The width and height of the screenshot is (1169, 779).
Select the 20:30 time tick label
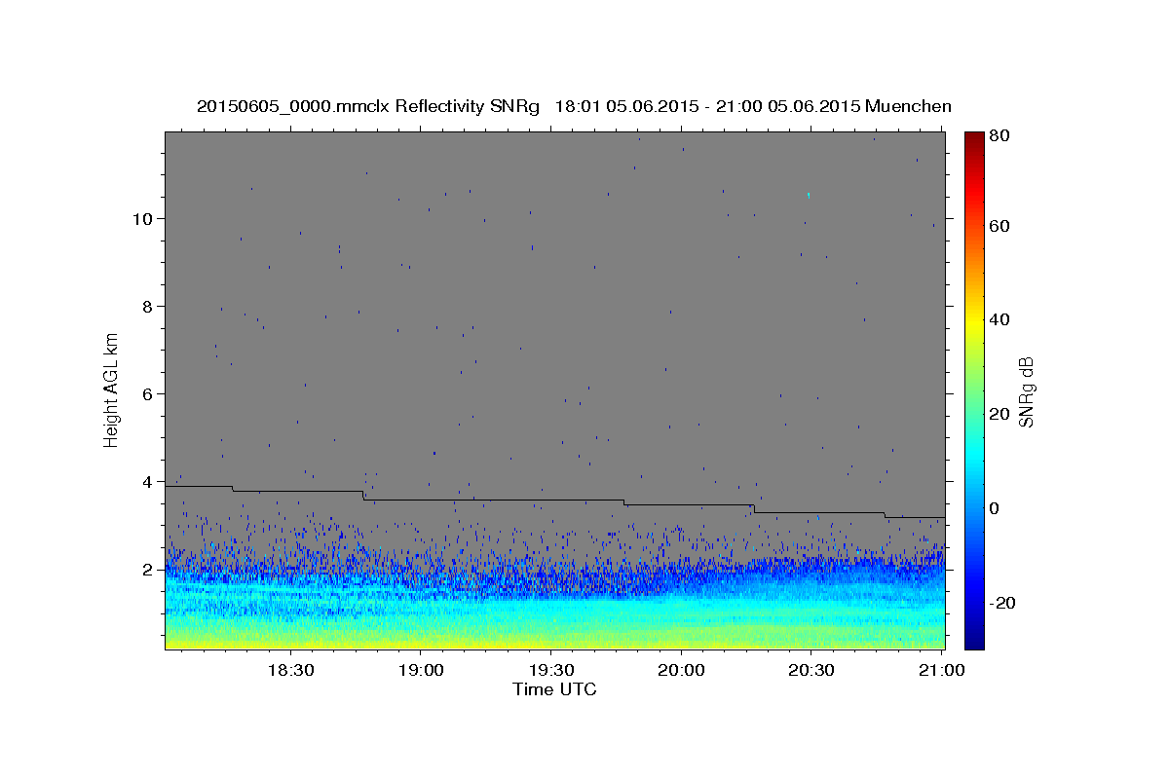811,670
